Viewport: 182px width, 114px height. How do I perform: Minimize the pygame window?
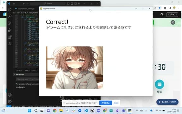(x=136, y=9)
